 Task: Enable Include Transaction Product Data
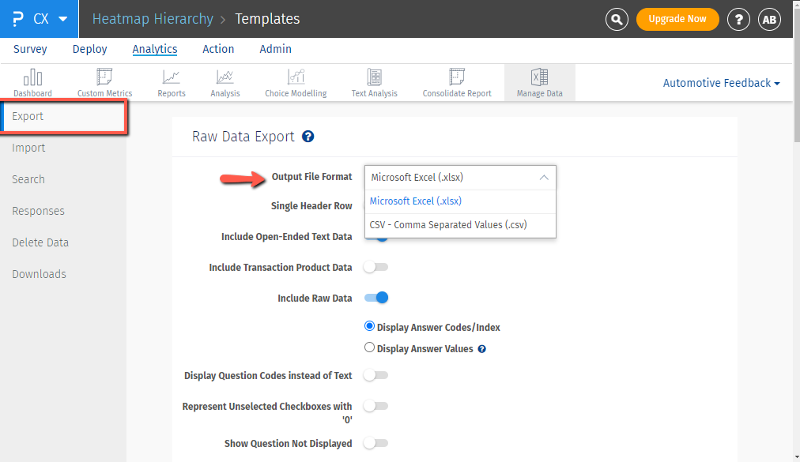tap(376, 268)
